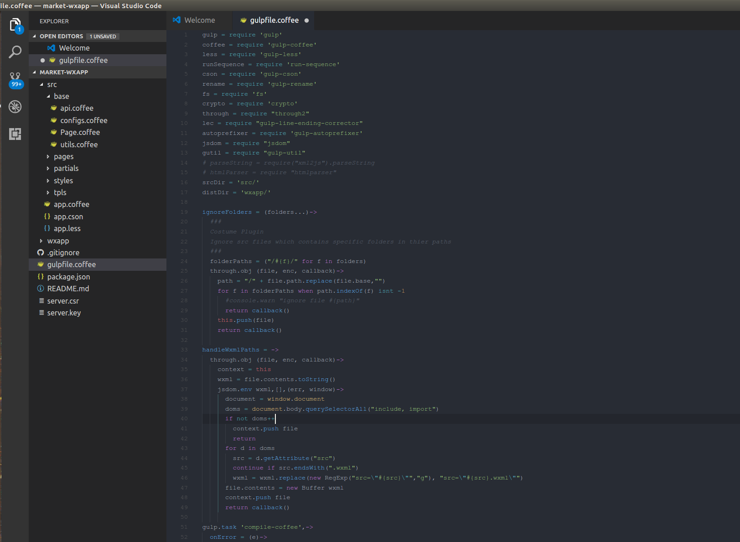The width and height of the screenshot is (740, 542).
Task: Click the Debug icon in the activity bar
Action: point(15,107)
